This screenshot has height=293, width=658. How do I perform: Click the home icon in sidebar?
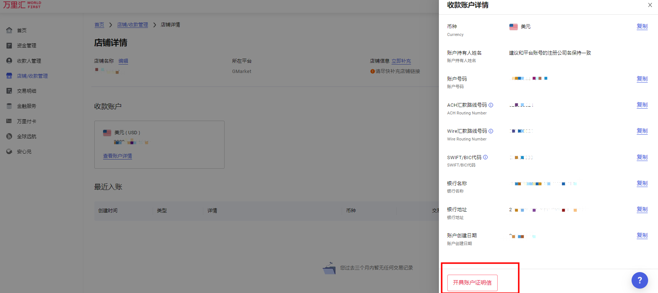tap(9, 30)
